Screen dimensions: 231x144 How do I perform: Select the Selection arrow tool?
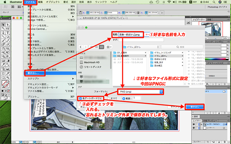pos(3,24)
